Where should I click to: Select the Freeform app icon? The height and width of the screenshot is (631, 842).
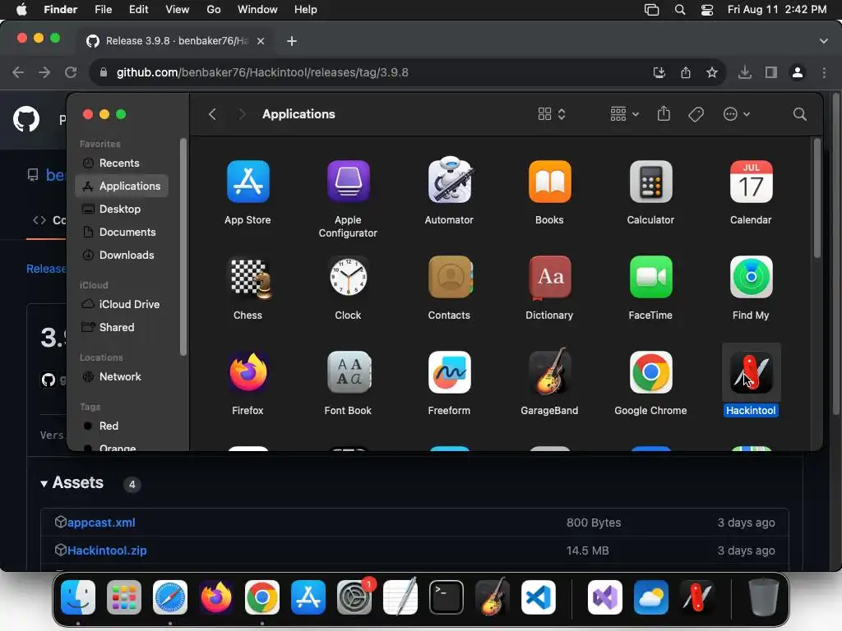(449, 372)
